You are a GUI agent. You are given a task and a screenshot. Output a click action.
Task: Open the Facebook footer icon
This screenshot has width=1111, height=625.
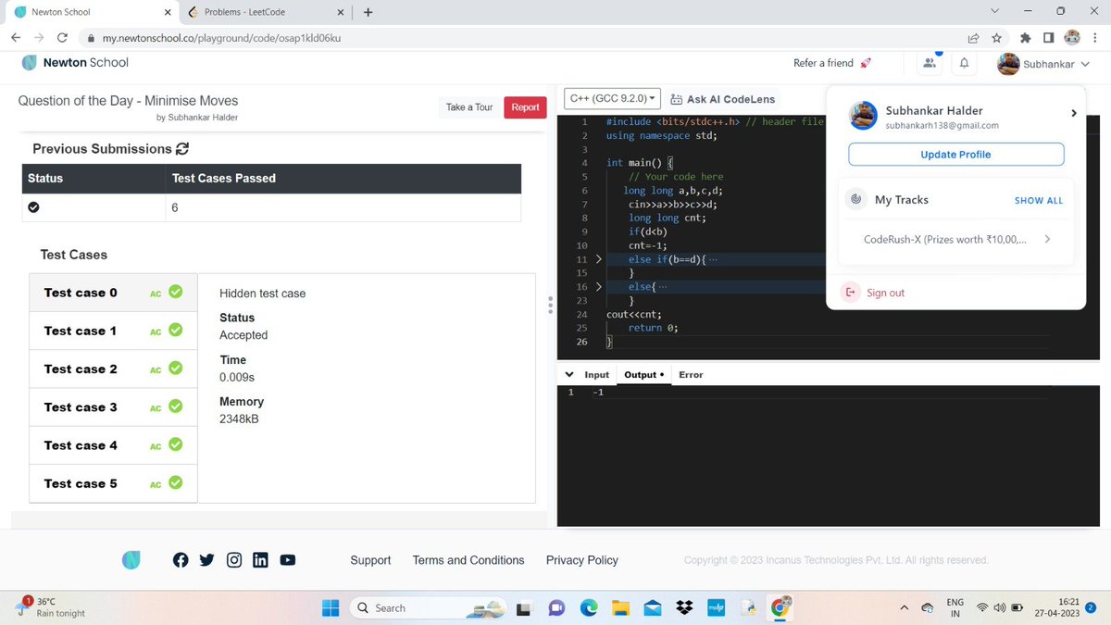click(181, 560)
